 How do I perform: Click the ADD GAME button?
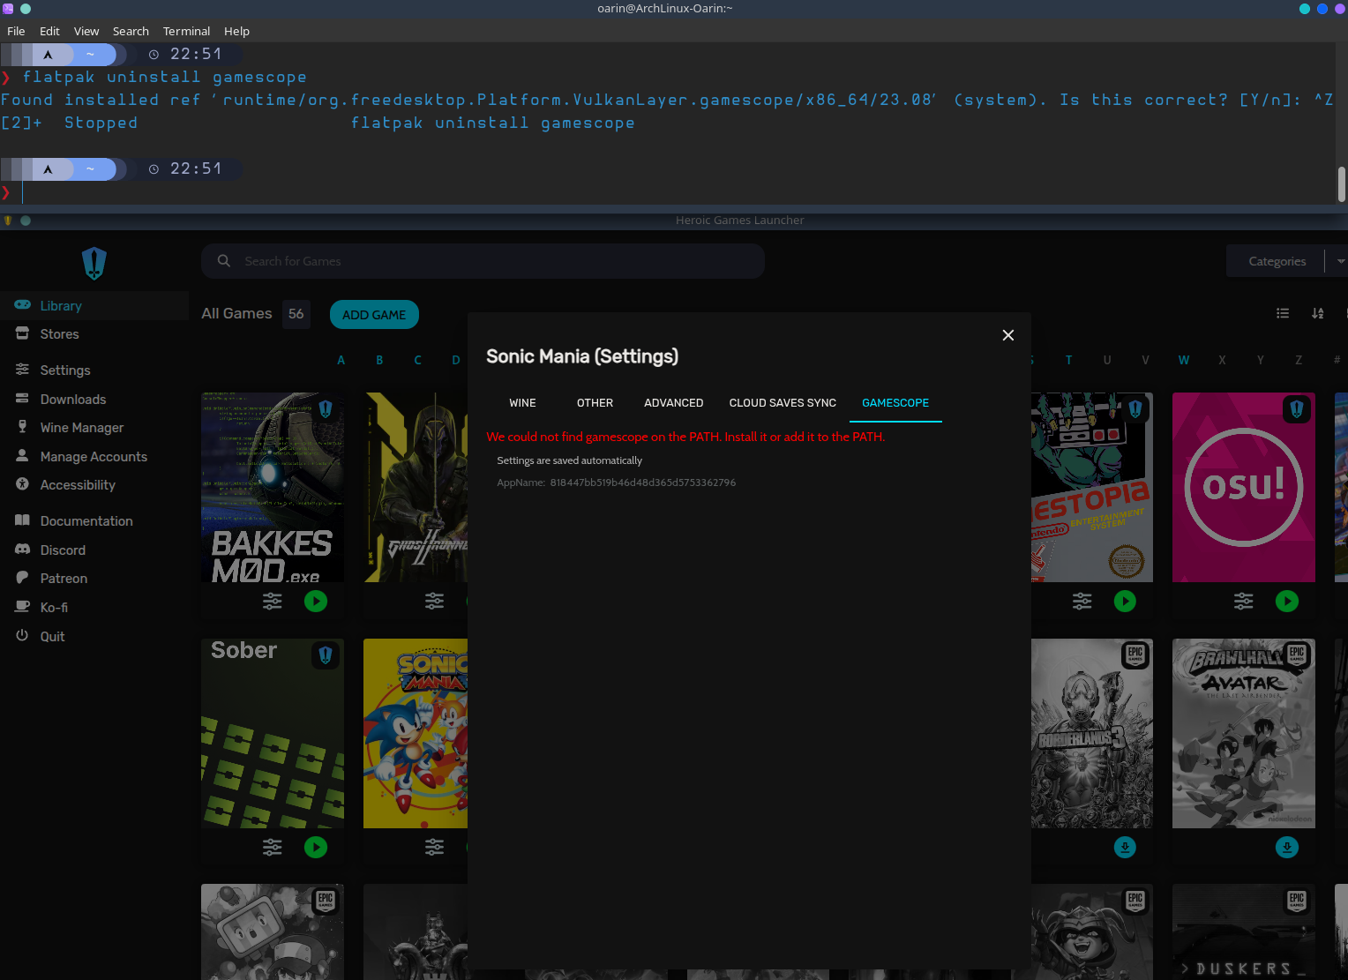click(x=374, y=315)
